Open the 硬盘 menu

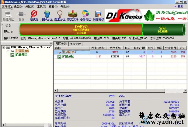pyautogui.click(x=18, y=6)
